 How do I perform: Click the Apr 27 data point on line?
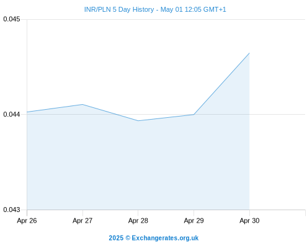click(82, 104)
